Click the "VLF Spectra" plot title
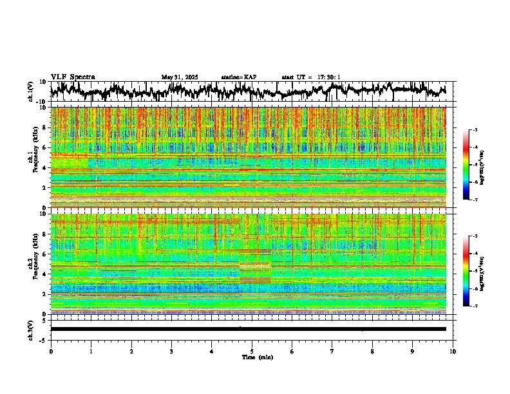Screen dimensions: 510x394 73,77
